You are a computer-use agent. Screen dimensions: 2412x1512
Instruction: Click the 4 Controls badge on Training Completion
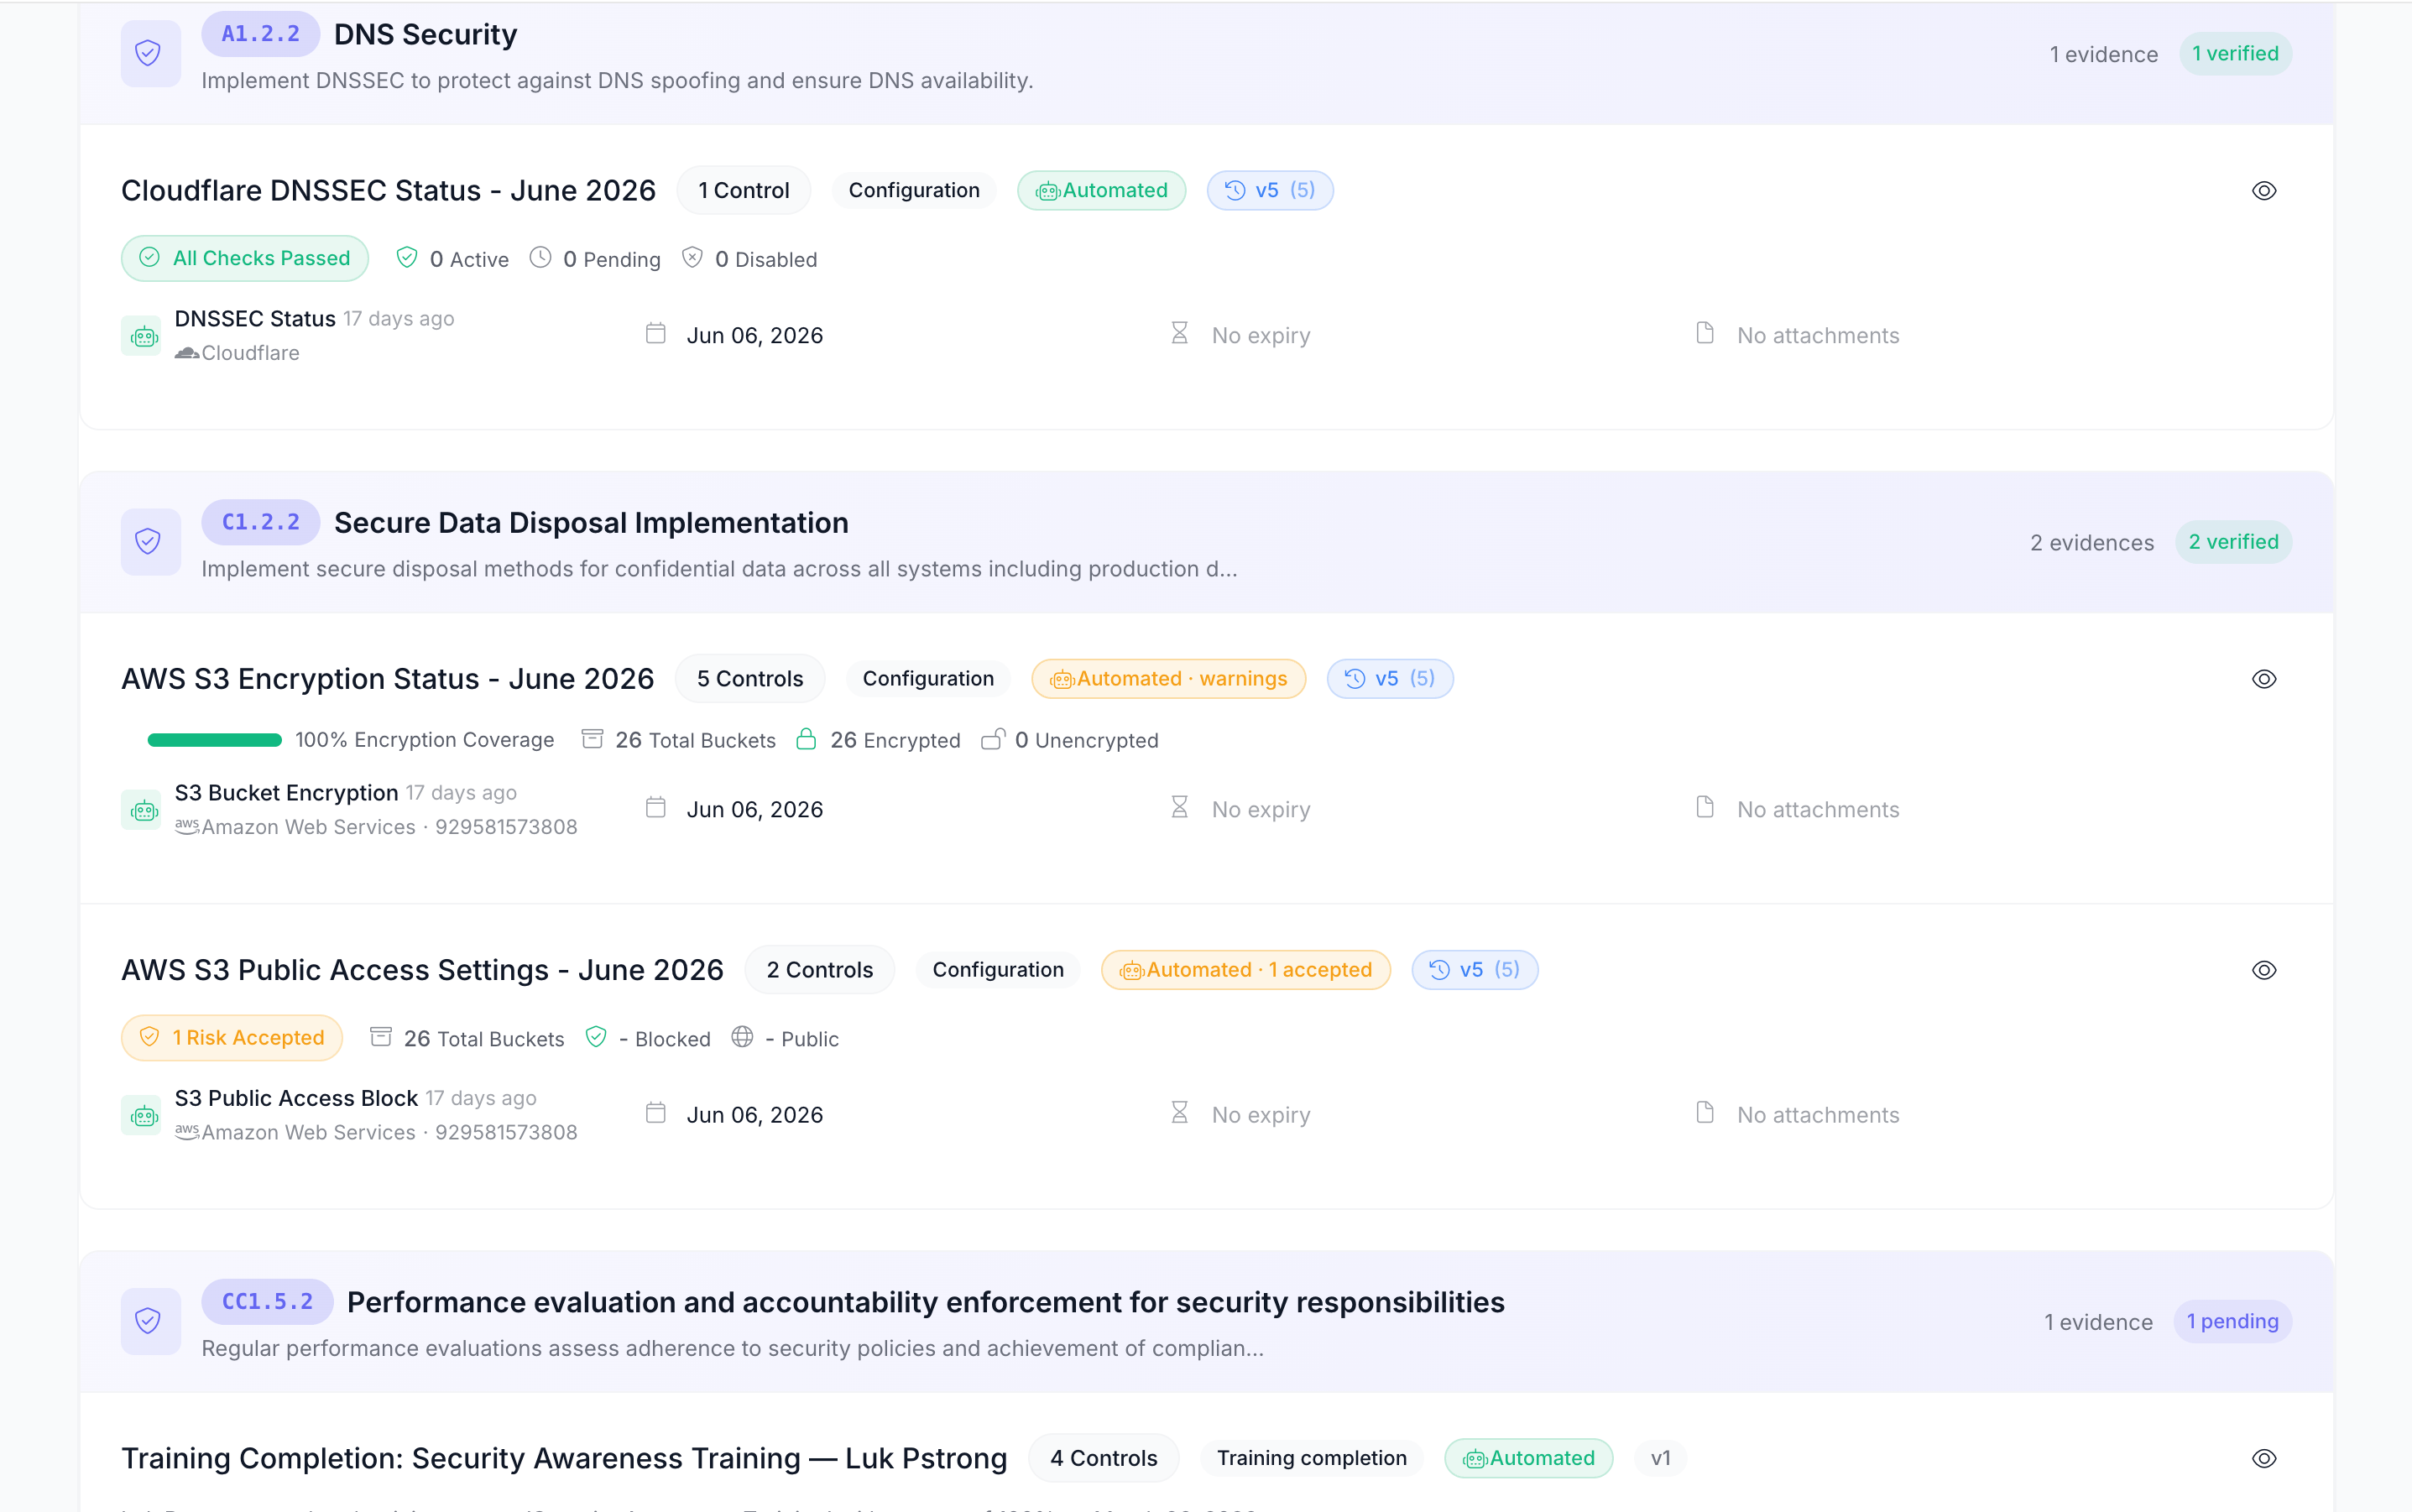[x=1103, y=1459]
